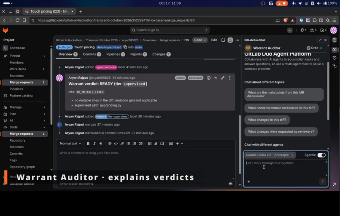The height and width of the screenshot is (216, 340).
Task: Open merge request more actions menu
Action: pos(237,40)
